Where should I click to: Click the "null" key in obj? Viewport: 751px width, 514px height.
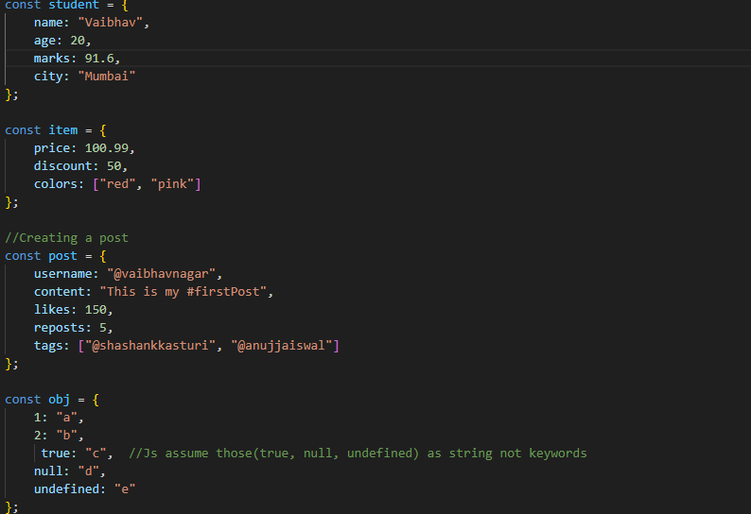coord(48,471)
